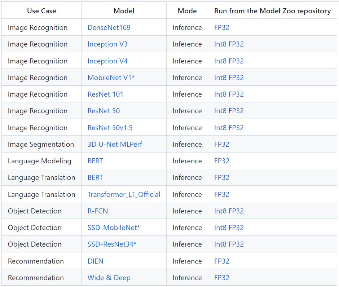
Task: Open the DIEN recommendation model link
Action: [96, 261]
